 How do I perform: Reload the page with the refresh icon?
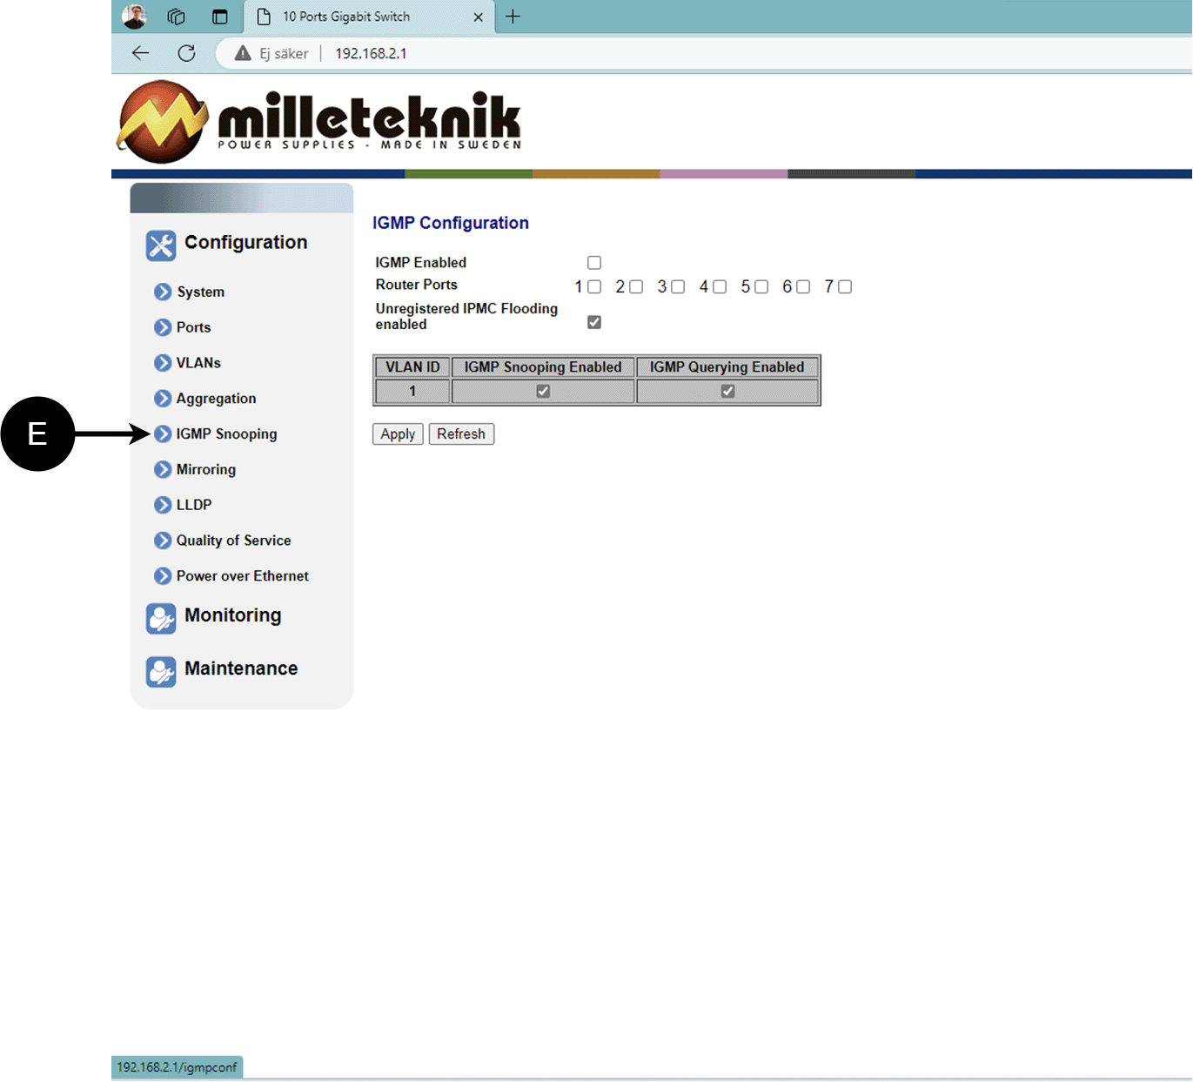click(186, 53)
